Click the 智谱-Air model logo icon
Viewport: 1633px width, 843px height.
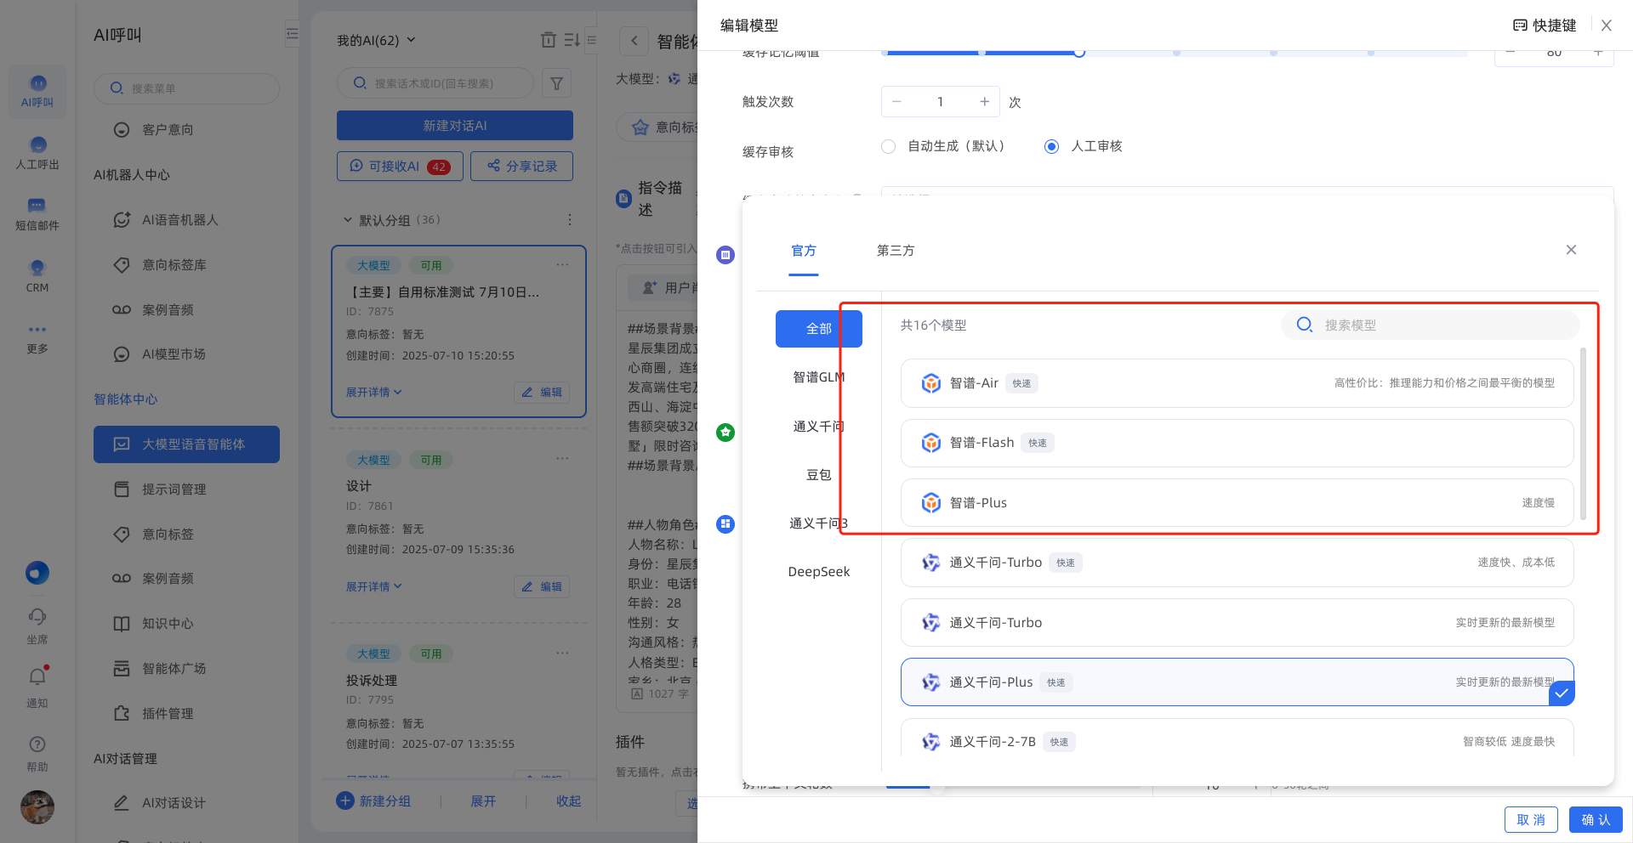click(x=931, y=383)
